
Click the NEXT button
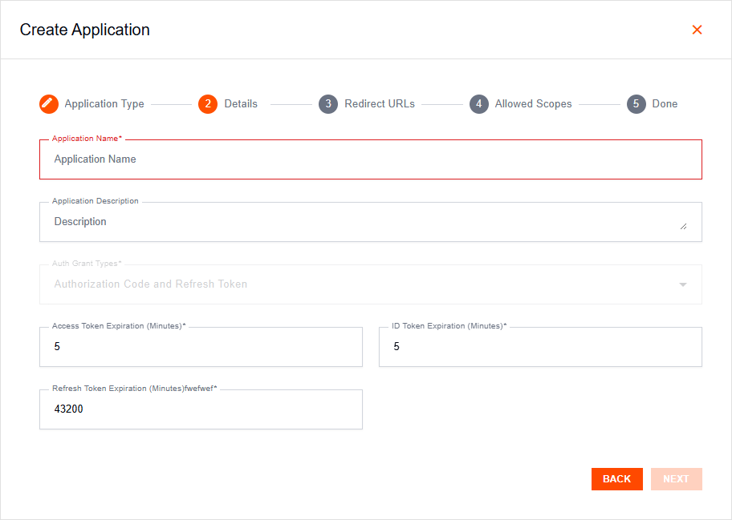[x=676, y=479]
